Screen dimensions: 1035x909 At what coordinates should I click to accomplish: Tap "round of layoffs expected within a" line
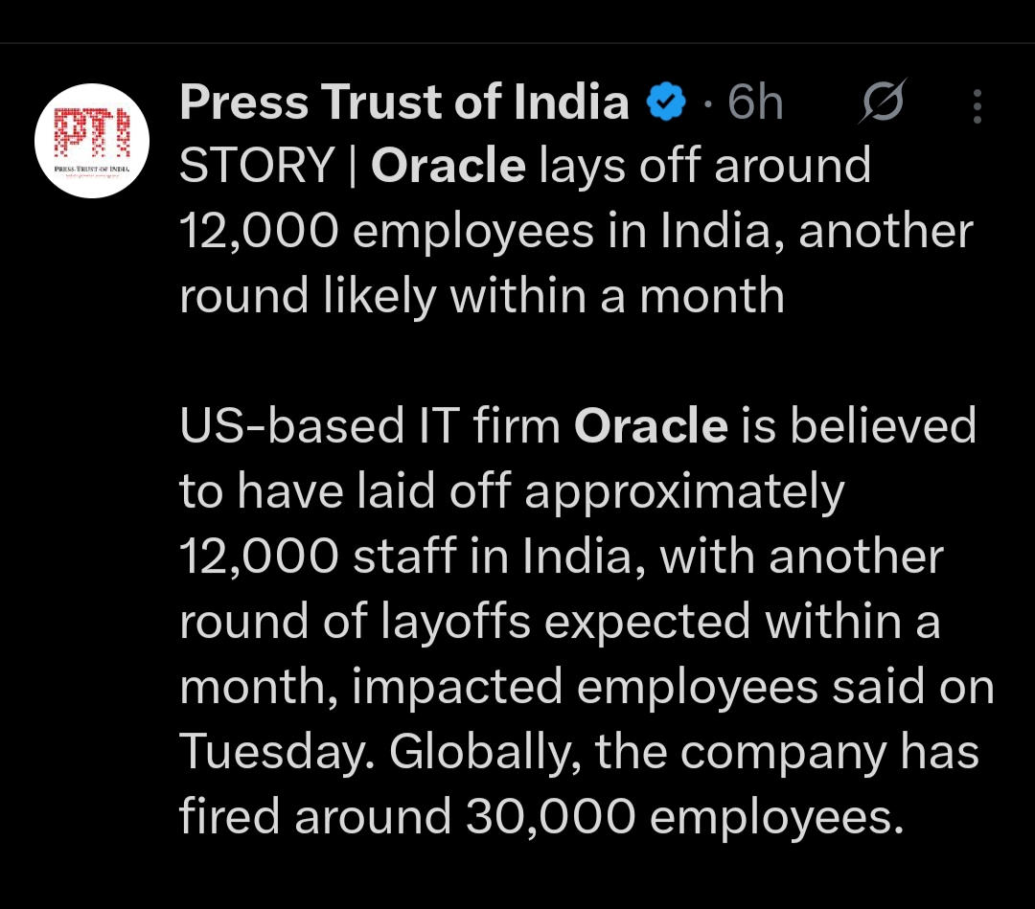point(559,622)
